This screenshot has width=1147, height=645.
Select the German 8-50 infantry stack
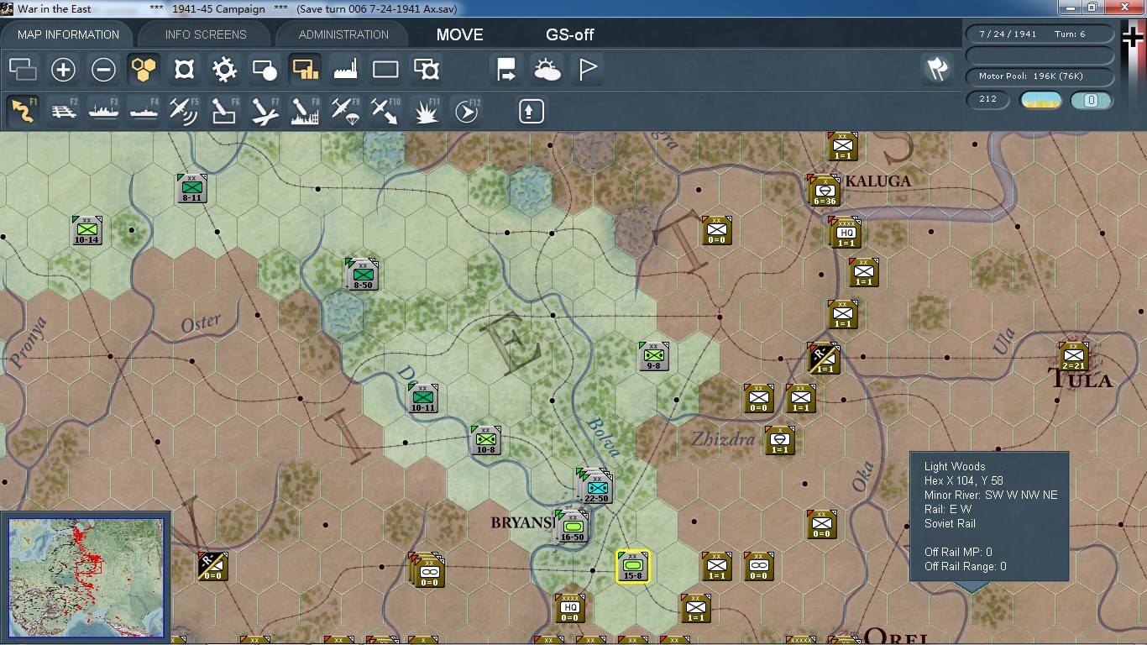coord(363,275)
